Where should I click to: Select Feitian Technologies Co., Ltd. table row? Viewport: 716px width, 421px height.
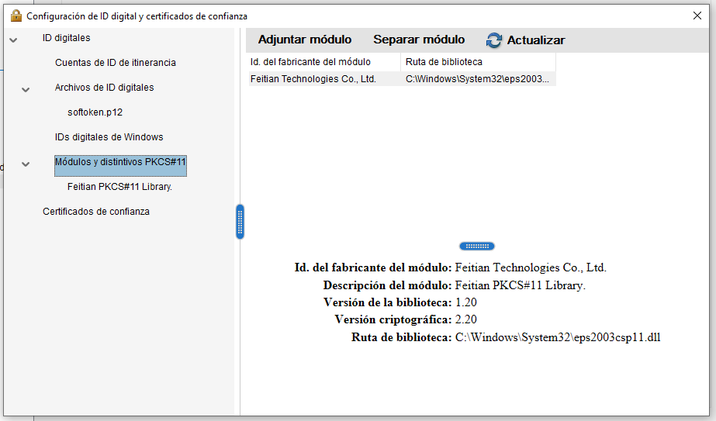tap(313, 79)
